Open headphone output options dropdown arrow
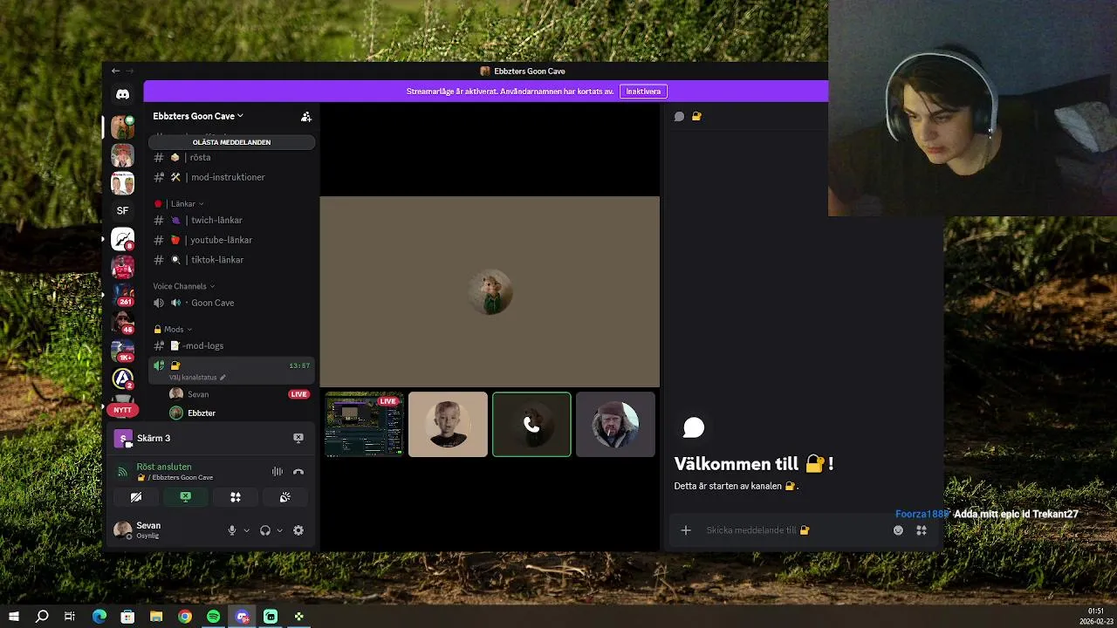Image resolution: width=1117 pixels, height=628 pixels. click(x=279, y=530)
